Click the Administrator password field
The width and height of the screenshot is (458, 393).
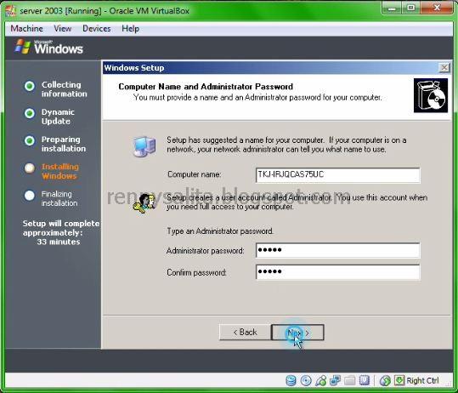click(x=338, y=250)
